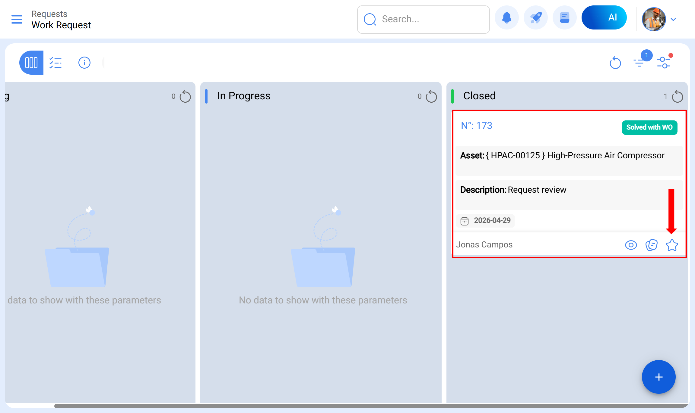Click the AI assistant button
Viewport: 695px width, 413px height.
point(604,17)
